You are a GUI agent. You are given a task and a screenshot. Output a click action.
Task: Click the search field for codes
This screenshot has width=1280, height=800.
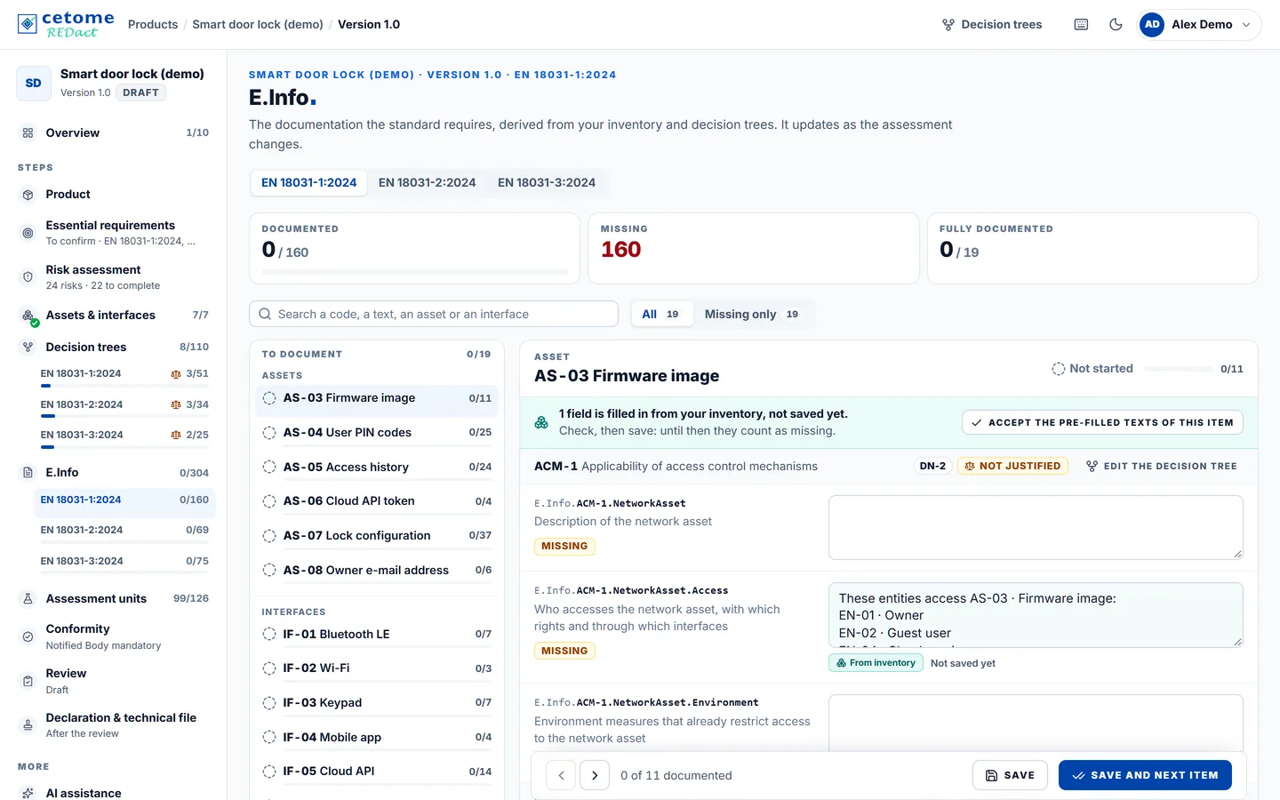434,314
